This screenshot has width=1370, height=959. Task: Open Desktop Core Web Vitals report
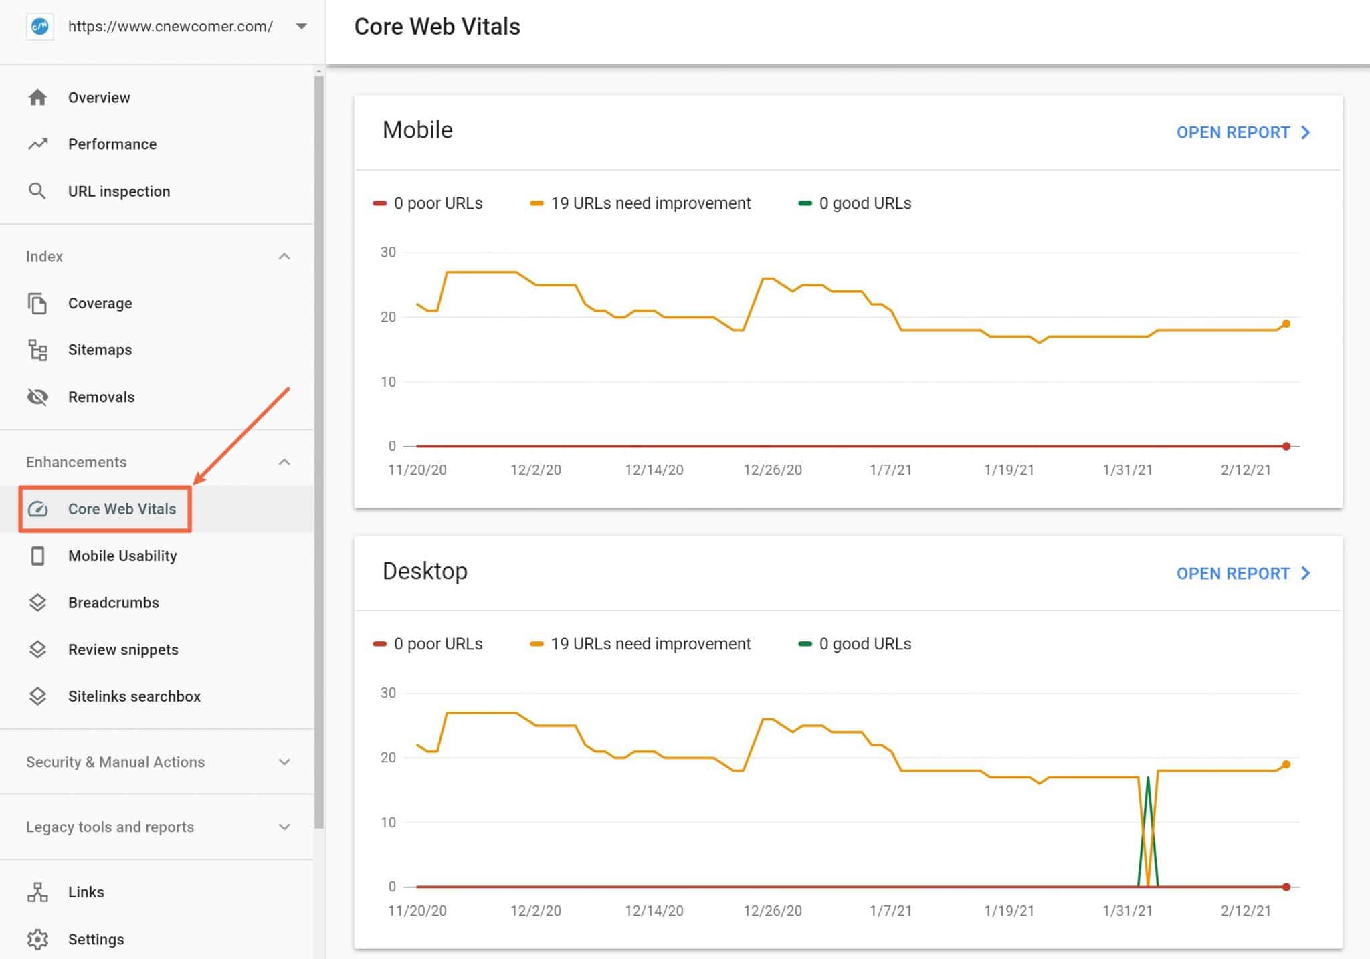[x=1245, y=572]
